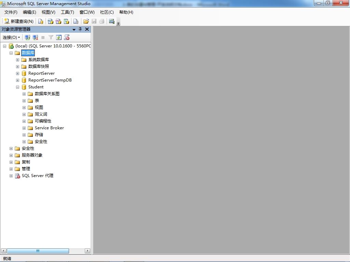Click the SQL Server Compact query icon

76,21
